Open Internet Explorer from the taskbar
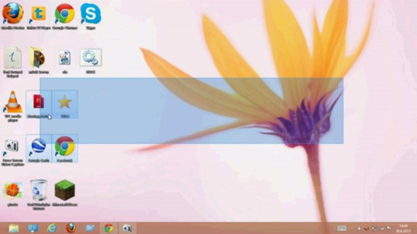417x234 pixels. tap(52, 228)
